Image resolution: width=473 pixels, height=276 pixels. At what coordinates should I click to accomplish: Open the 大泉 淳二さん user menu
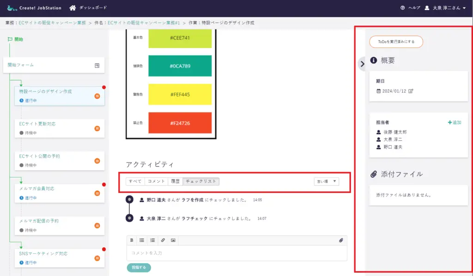[x=445, y=8]
